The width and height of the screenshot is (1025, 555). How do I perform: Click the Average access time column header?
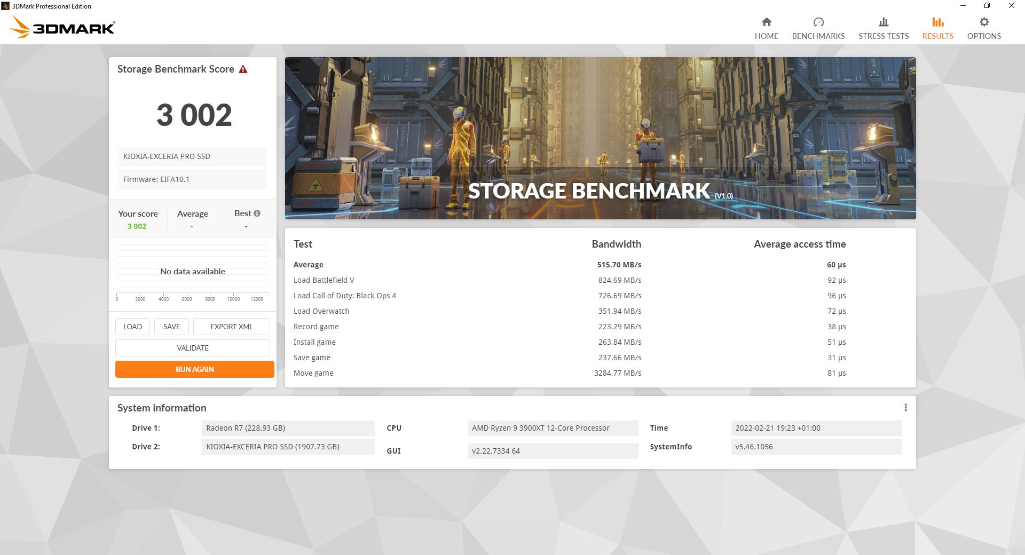[800, 244]
